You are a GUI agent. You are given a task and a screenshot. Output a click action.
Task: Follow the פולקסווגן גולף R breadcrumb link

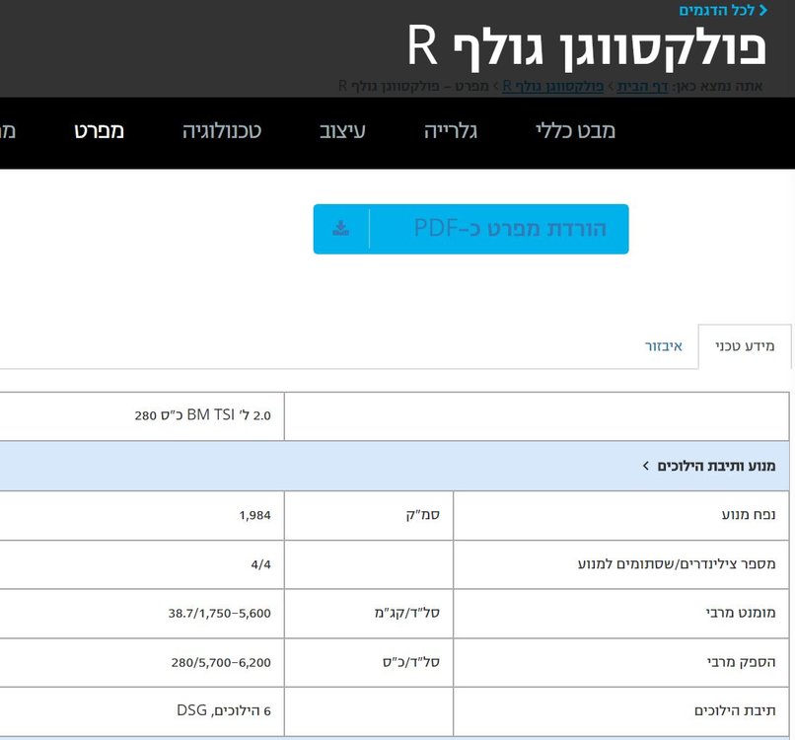tap(553, 86)
